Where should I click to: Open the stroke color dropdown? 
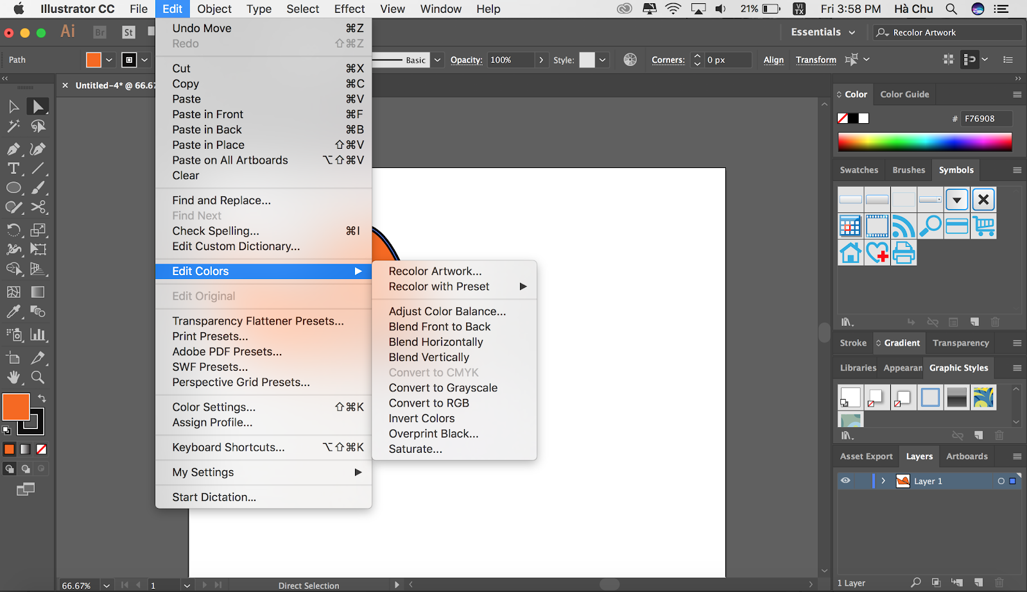(144, 60)
